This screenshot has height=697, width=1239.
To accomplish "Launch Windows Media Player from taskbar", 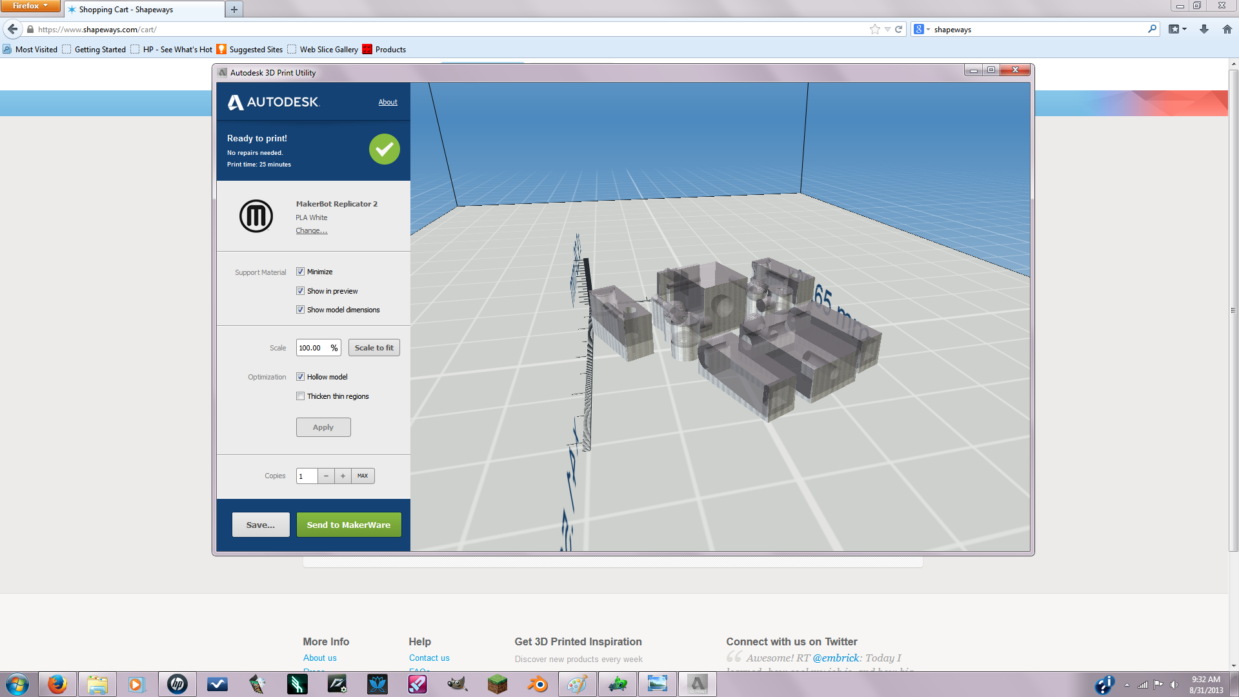I will tap(137, 684).
